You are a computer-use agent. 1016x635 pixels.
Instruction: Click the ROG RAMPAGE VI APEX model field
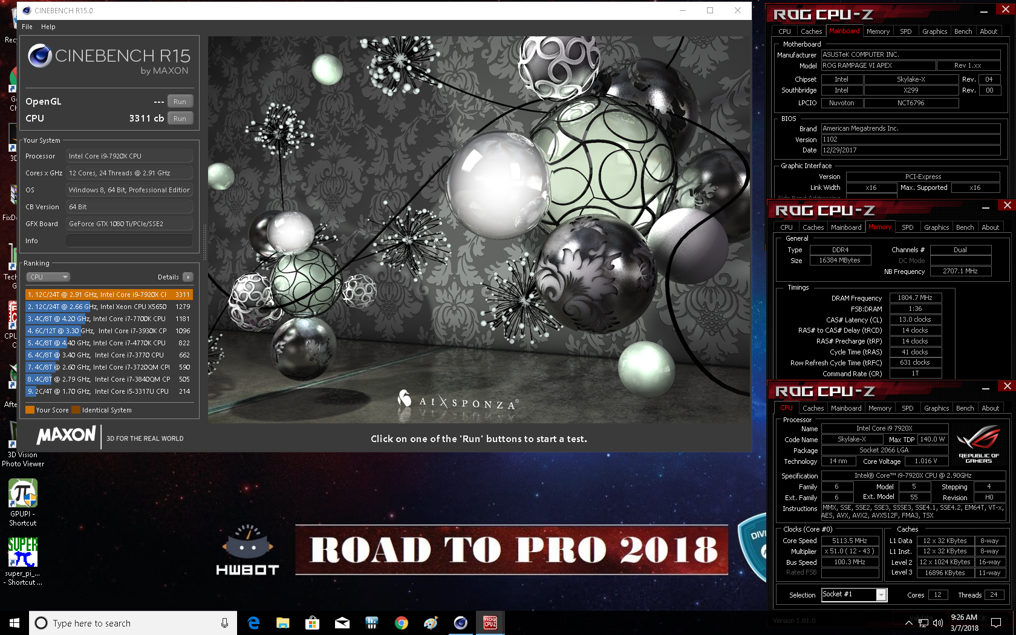(x=878, y=65)
